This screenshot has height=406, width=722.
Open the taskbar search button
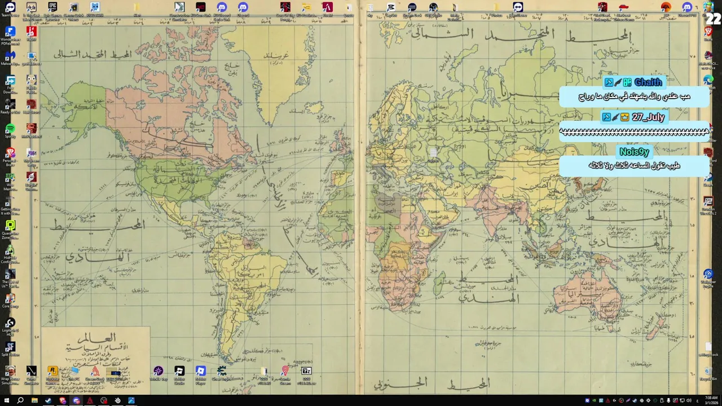click(x=20, y=400)
